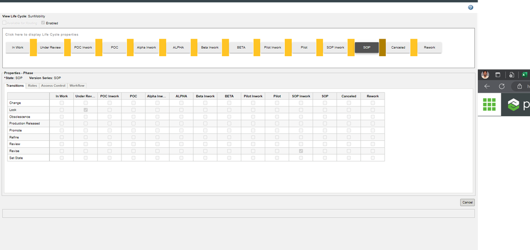Image resolution: width=530 pixels, height=250 pixels.
Task: Check Obsolescence under Canceled column
Action: (x=349, y=117)
